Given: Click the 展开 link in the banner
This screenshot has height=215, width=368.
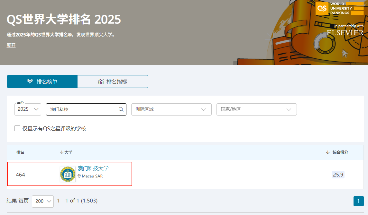Looking at the screenshot, I should [x=11, y=46].
